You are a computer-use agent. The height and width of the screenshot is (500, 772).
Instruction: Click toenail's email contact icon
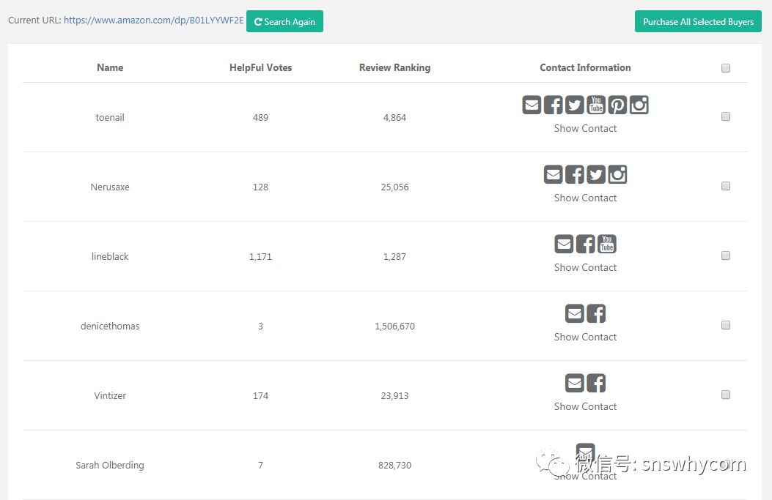tap(532, 105)
